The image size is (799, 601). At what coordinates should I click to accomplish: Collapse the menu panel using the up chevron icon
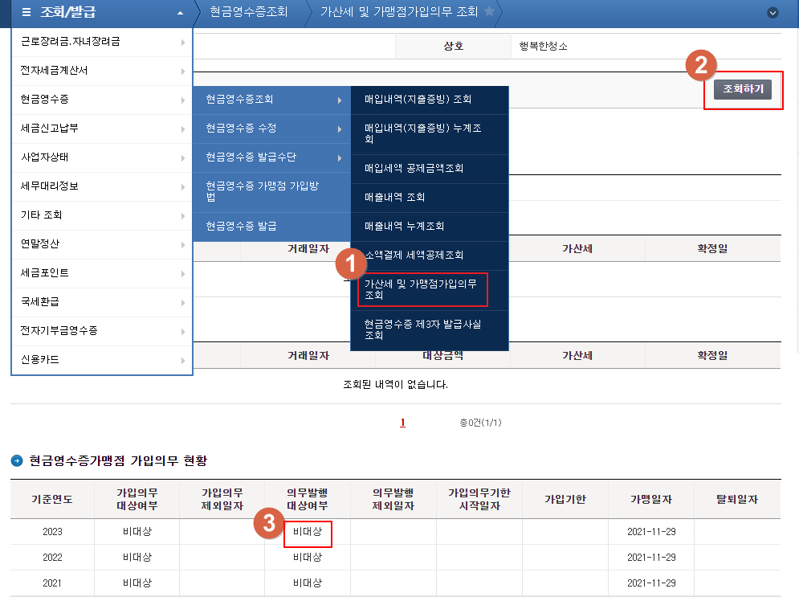(182, 14)
